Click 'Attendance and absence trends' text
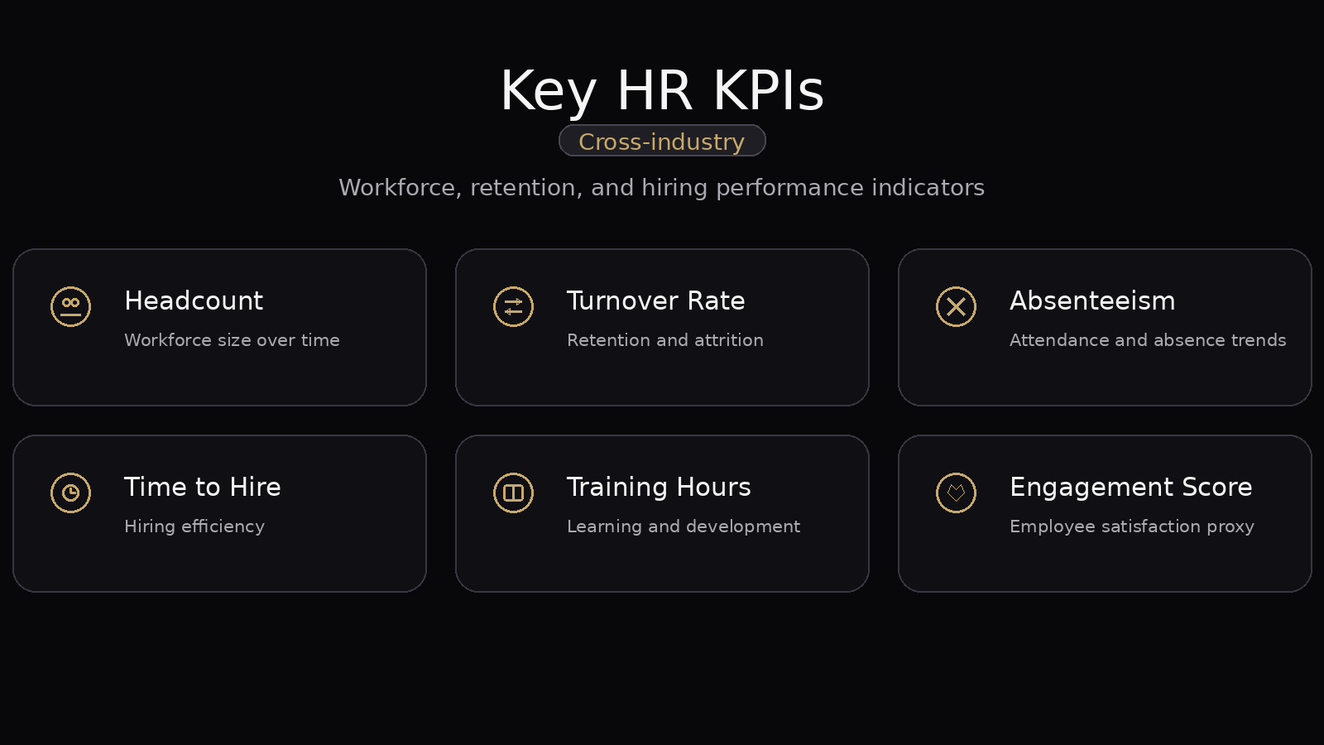The width and height of the screenshot is (1324, 745). [x=1148, y=340]
